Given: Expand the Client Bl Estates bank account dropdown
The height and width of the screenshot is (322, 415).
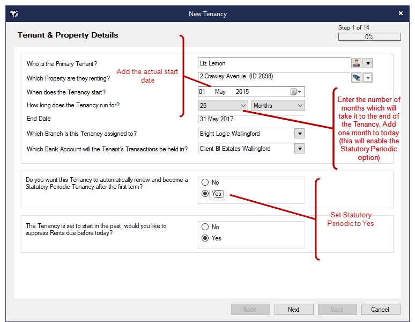Looking at the screenshot, I should (x=300, y=149).
